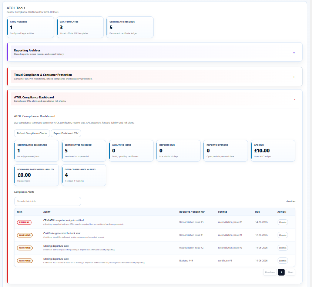Click the Reporting Archives heading
Image resolution: width=312 pixels, height=287 pixels.
pos(27,51)
